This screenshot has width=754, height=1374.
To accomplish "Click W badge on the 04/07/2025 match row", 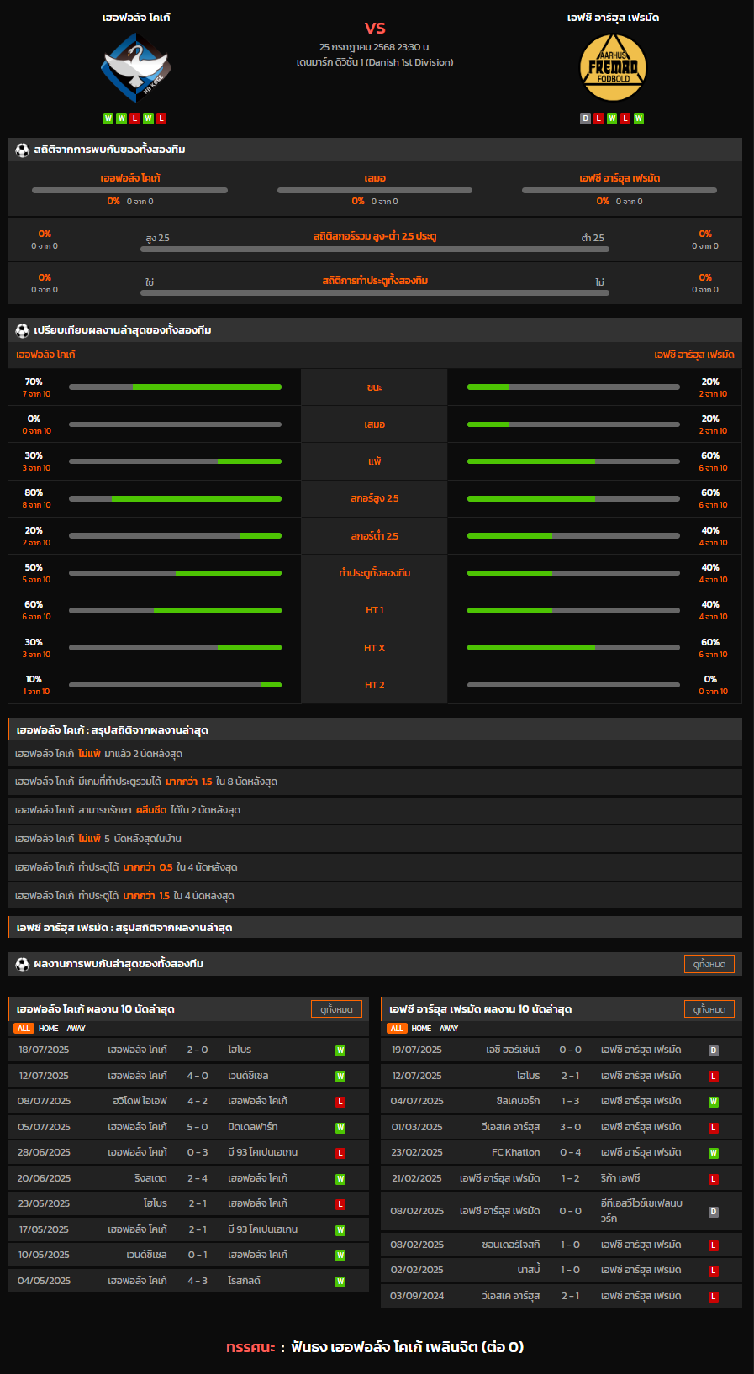I will coord(714,1102).
